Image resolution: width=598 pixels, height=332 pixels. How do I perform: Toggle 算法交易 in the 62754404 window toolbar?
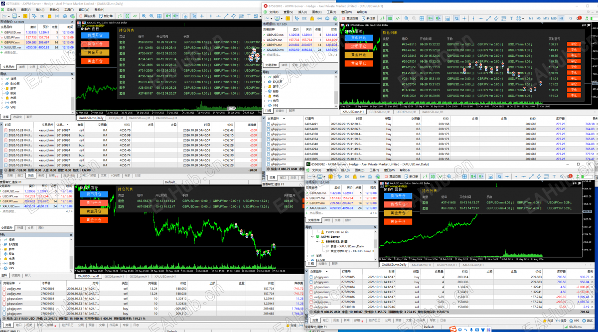tap(88, 16)
